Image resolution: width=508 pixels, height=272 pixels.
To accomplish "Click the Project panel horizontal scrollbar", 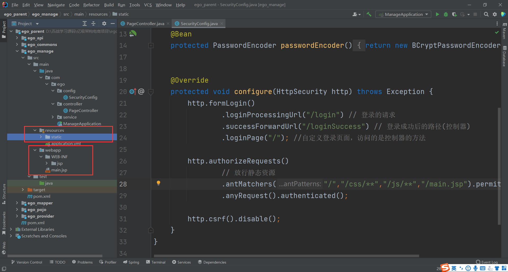I will point(55,256).
